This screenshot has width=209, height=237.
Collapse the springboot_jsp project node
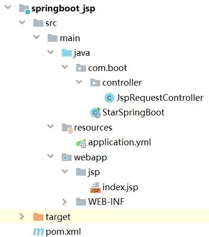coord(8,7)
